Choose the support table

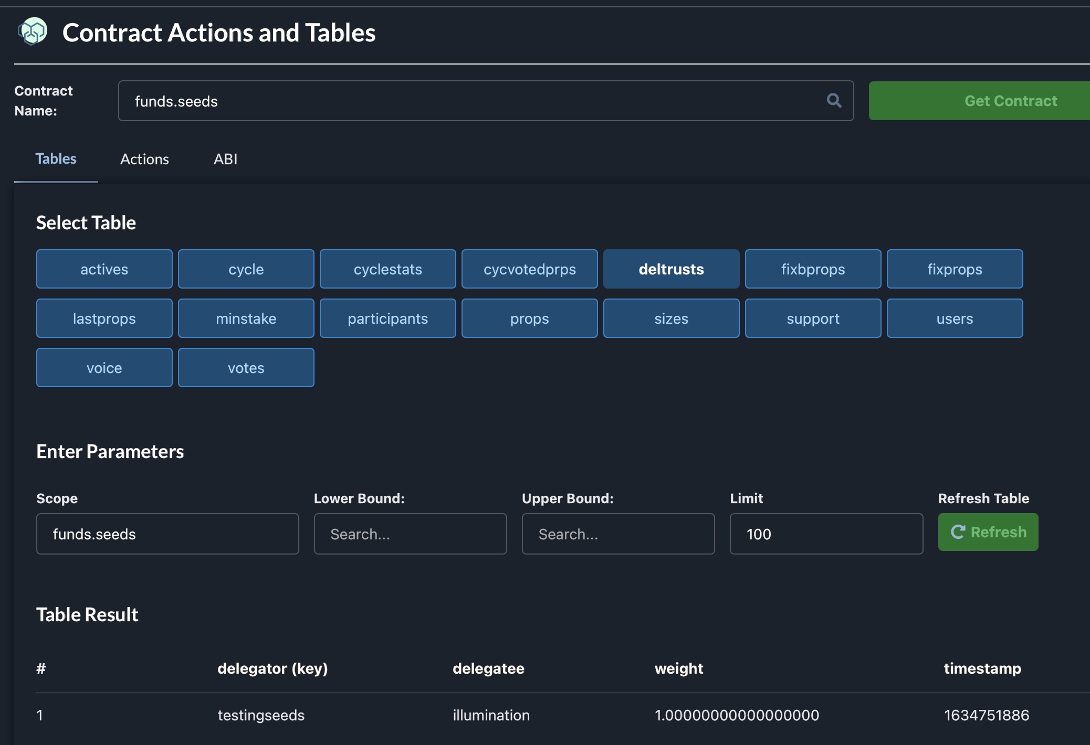(813, 318)
